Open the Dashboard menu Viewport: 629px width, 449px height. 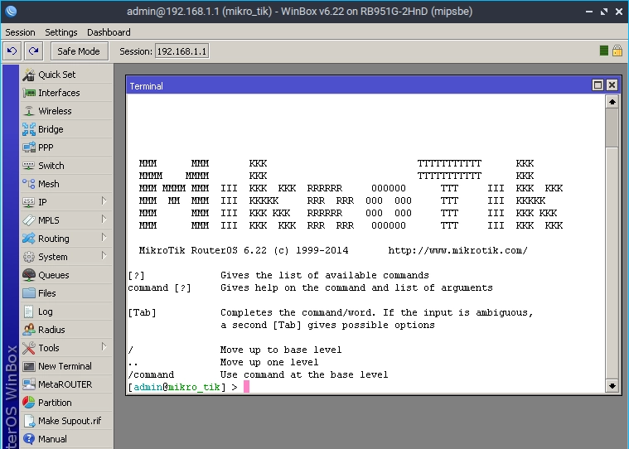[109, 32]
